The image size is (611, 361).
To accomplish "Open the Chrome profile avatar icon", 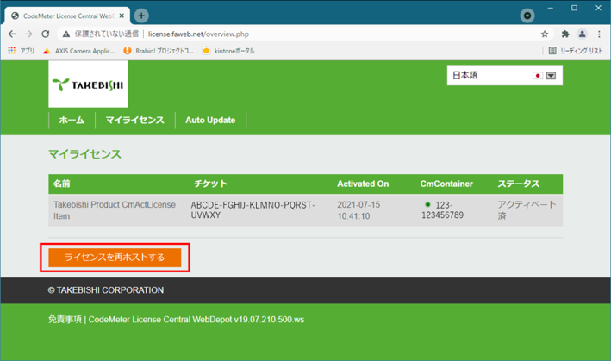I will 582,34.
